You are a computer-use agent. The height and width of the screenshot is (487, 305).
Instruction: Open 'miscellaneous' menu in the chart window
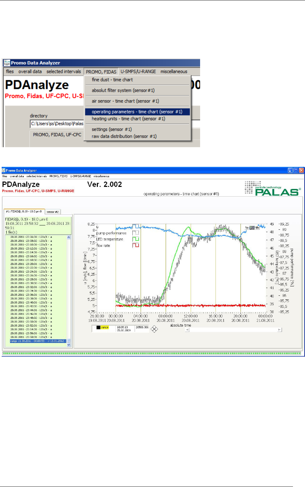[x=101, y=176]
